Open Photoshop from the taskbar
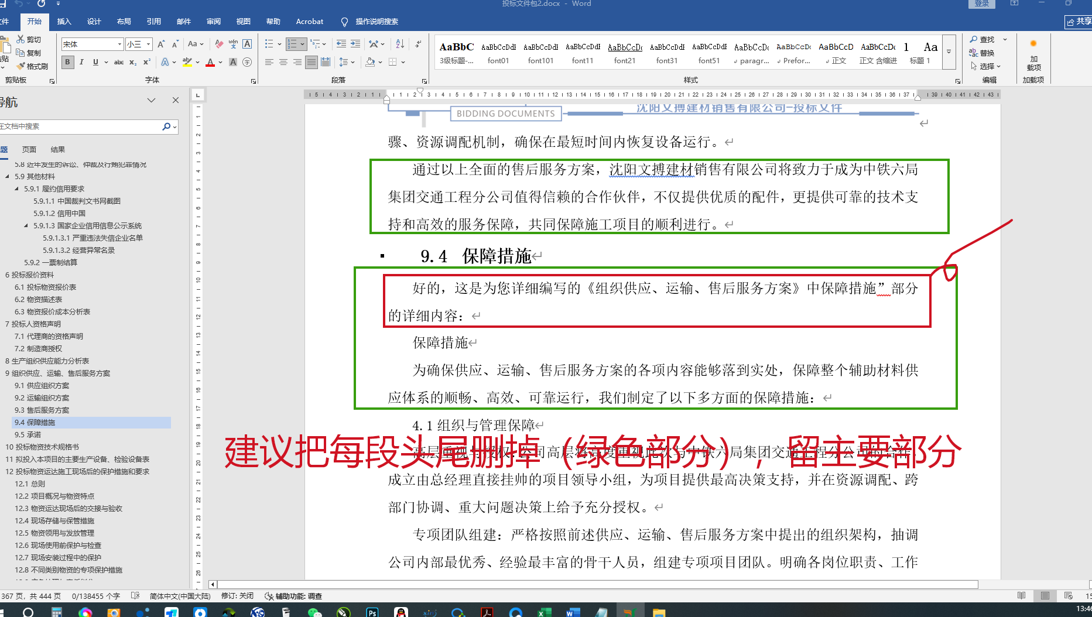 click(372, 612)
